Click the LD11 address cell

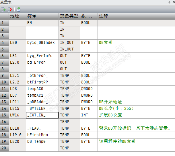[x=17, y=102]
